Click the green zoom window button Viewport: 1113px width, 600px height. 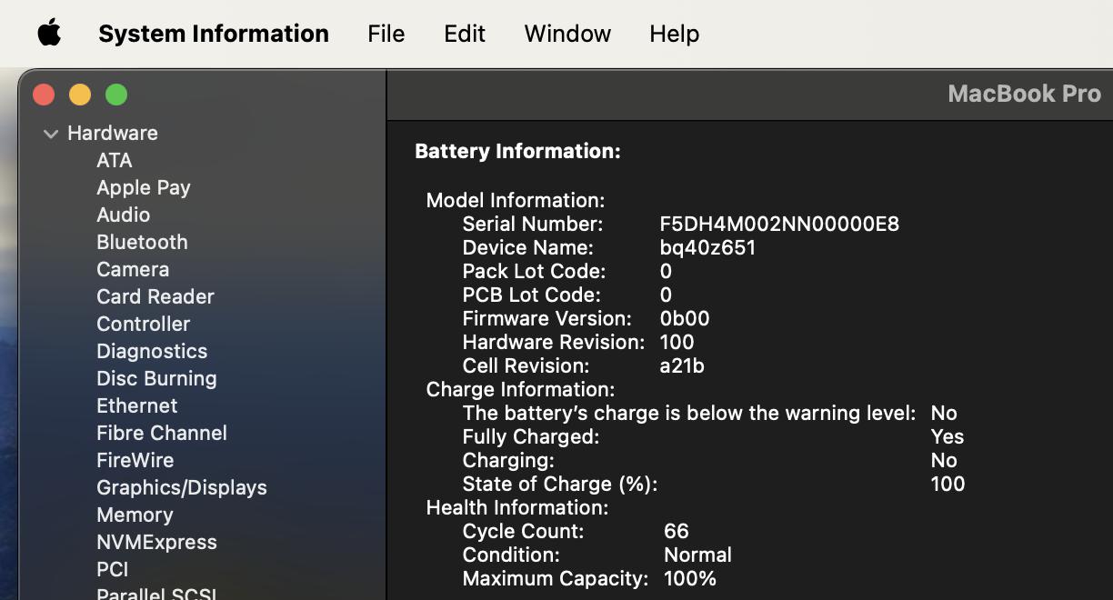pos(116,95)
